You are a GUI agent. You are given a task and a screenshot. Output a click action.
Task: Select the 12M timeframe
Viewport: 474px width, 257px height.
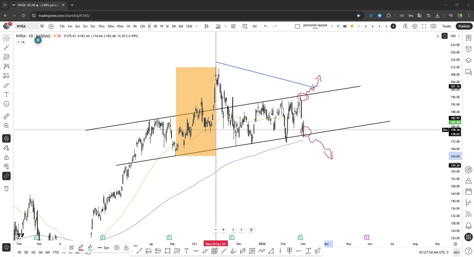click(x=189, y=26)
